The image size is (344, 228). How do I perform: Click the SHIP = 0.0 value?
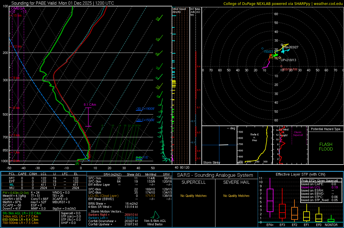point(68,223)
